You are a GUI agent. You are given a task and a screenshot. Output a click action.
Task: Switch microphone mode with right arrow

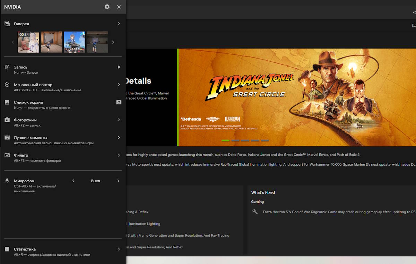(x=118, y=181)
